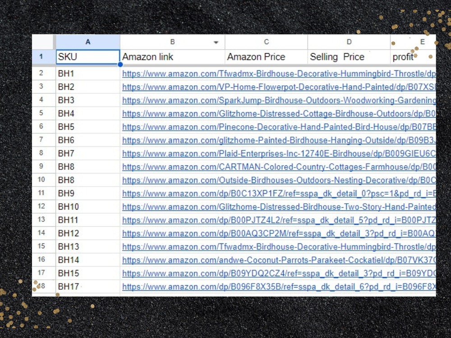Open Glitzhome Distressed Cottage Birdhouse link
Viewport: 451px width, 338px height.
[279, 114]
